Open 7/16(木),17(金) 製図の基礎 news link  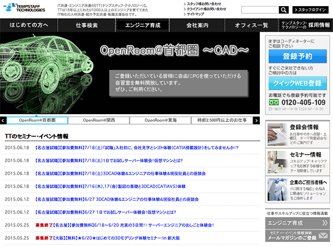coord(110,187)
